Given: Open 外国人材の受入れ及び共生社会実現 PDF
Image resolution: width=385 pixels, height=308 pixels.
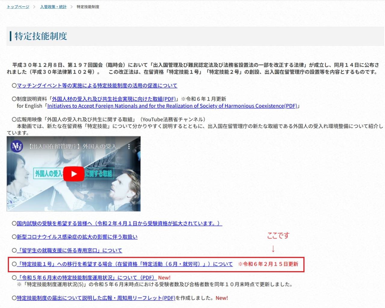Looking at the screenshot, I should [114, 99].
